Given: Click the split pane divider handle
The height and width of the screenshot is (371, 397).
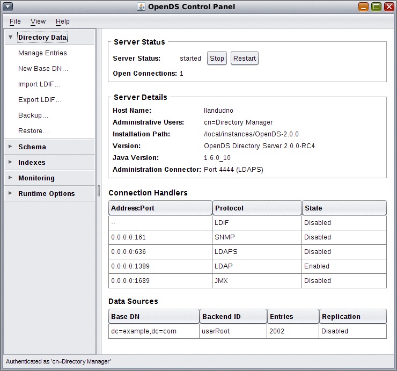Looking at the screenshot, I should point(99,191).
